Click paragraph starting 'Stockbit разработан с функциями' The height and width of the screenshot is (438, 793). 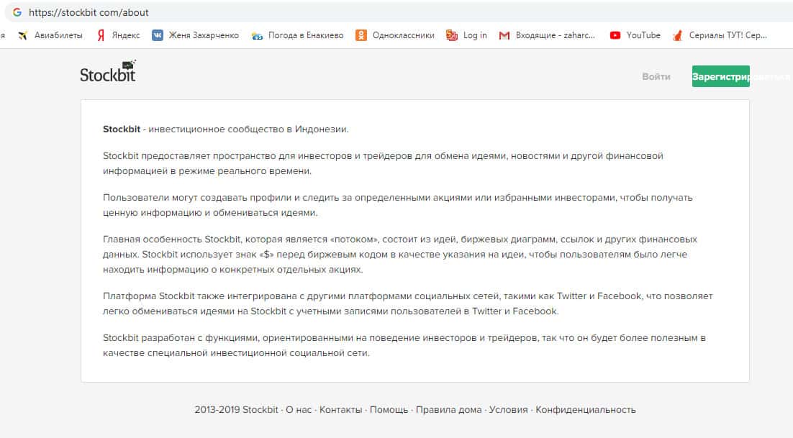click(404, 345)
